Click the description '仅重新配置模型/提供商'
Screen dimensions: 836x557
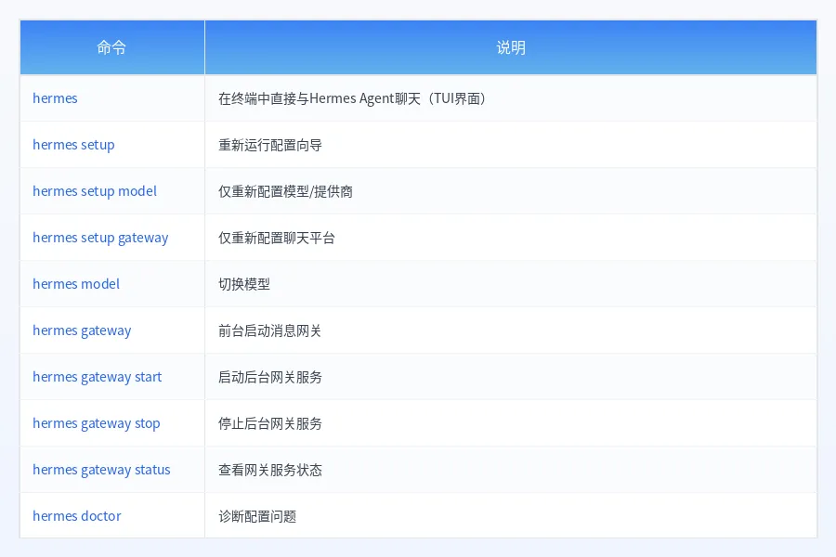pos(285,191)
